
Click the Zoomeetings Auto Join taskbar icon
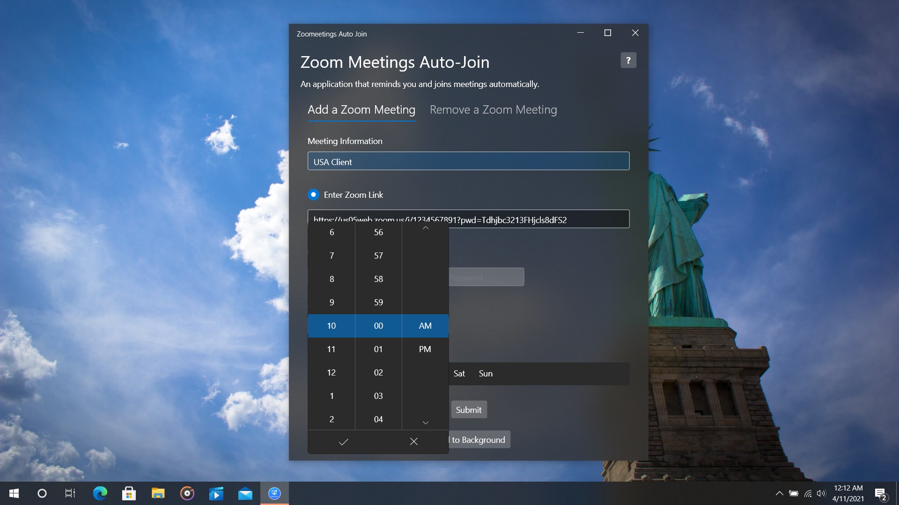pos(274,493)
